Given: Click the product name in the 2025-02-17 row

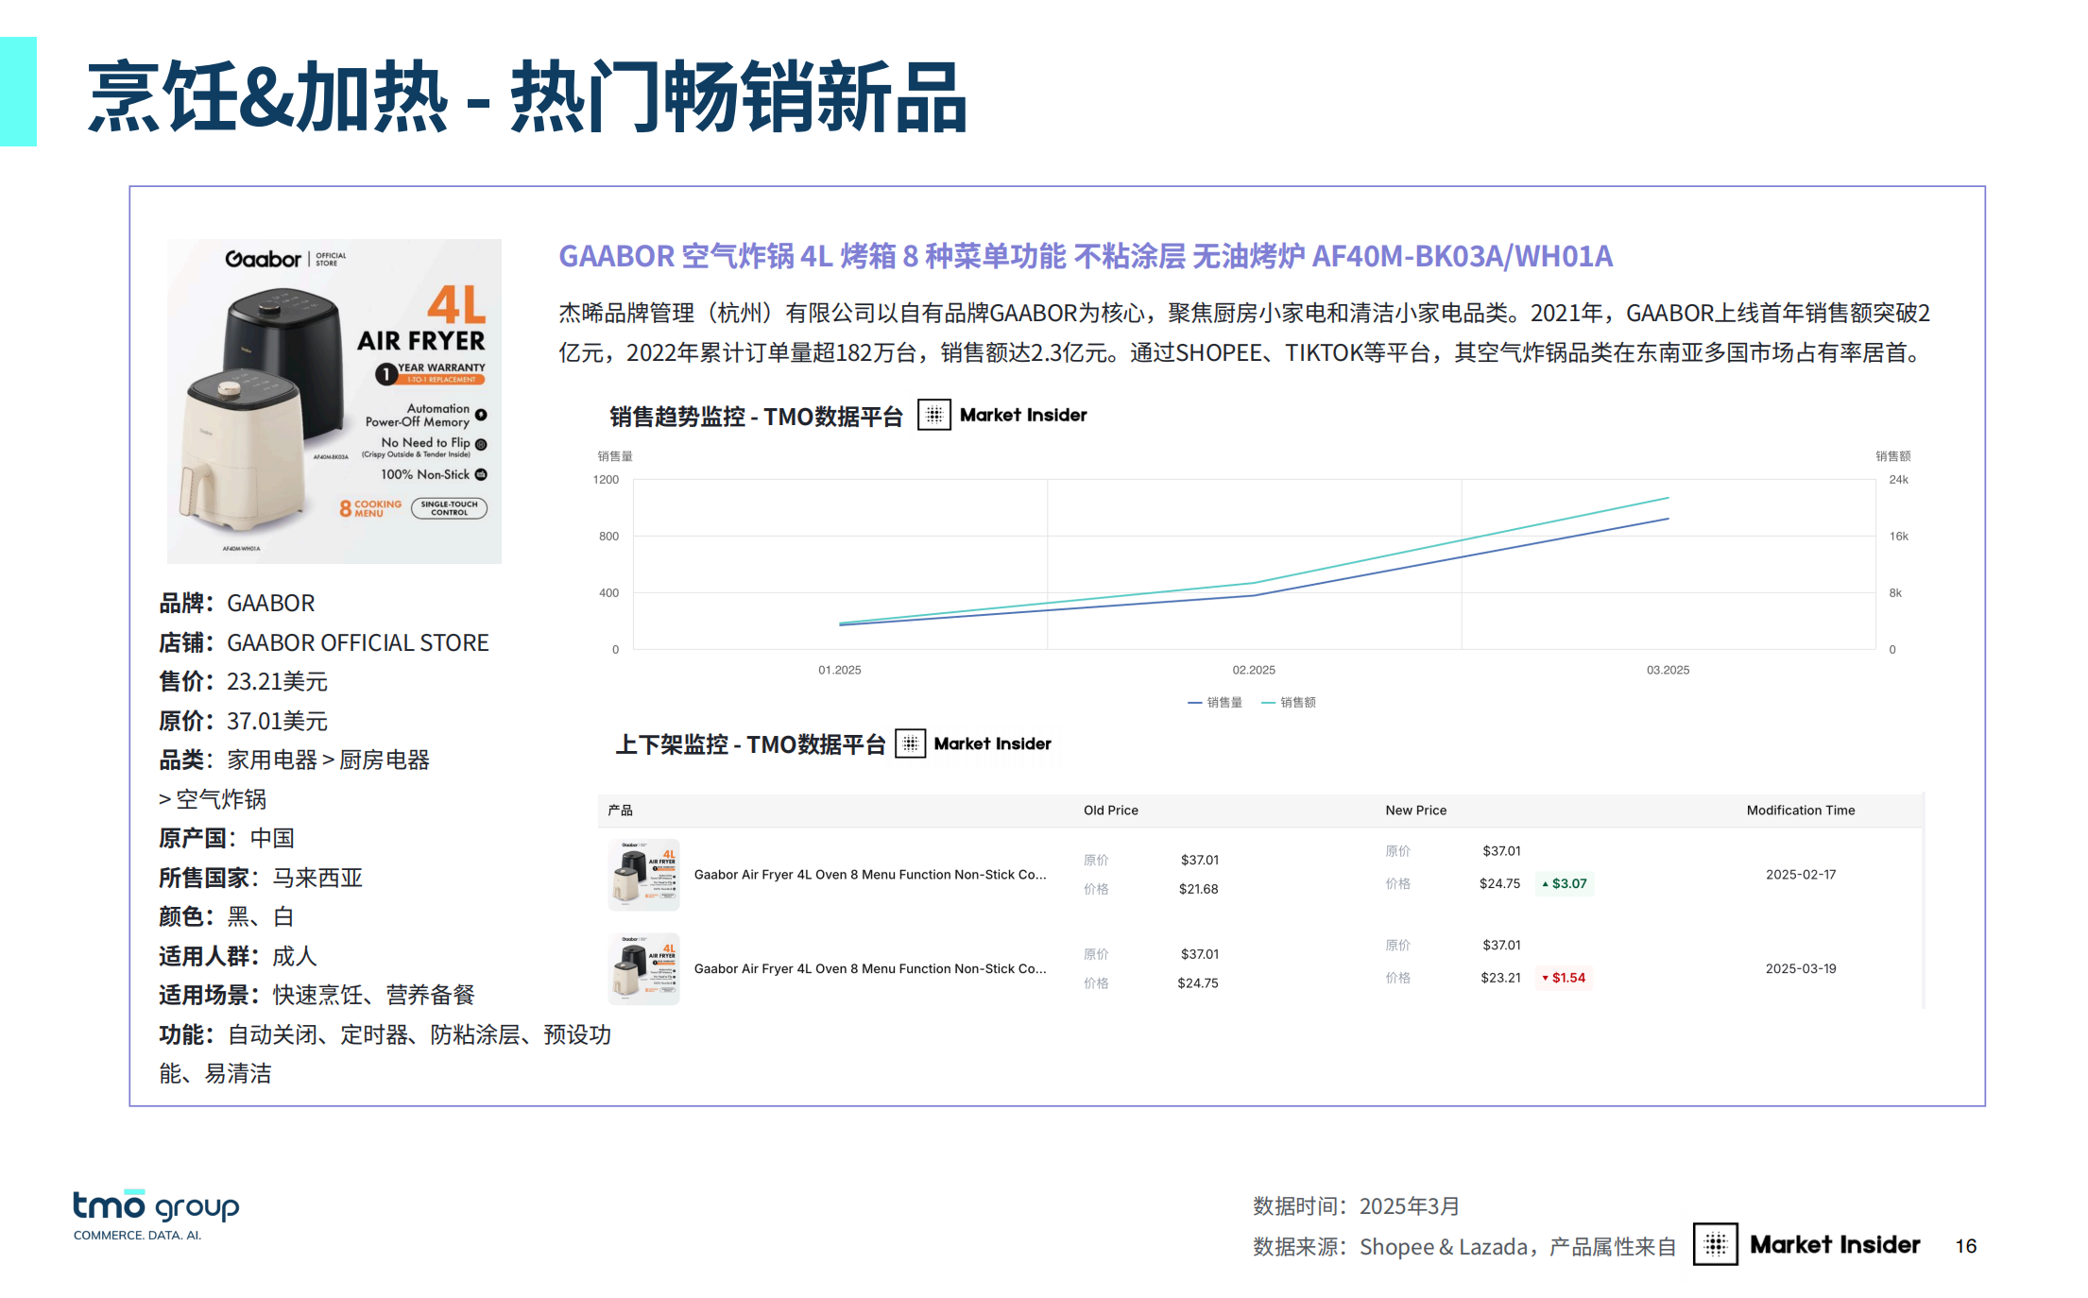Looking at the screenshot, I should pos(870,875).
